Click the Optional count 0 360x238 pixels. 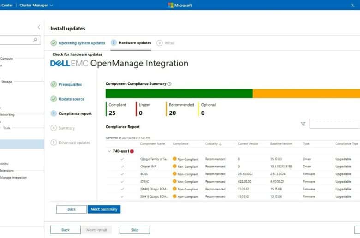(x=203, y=113)
